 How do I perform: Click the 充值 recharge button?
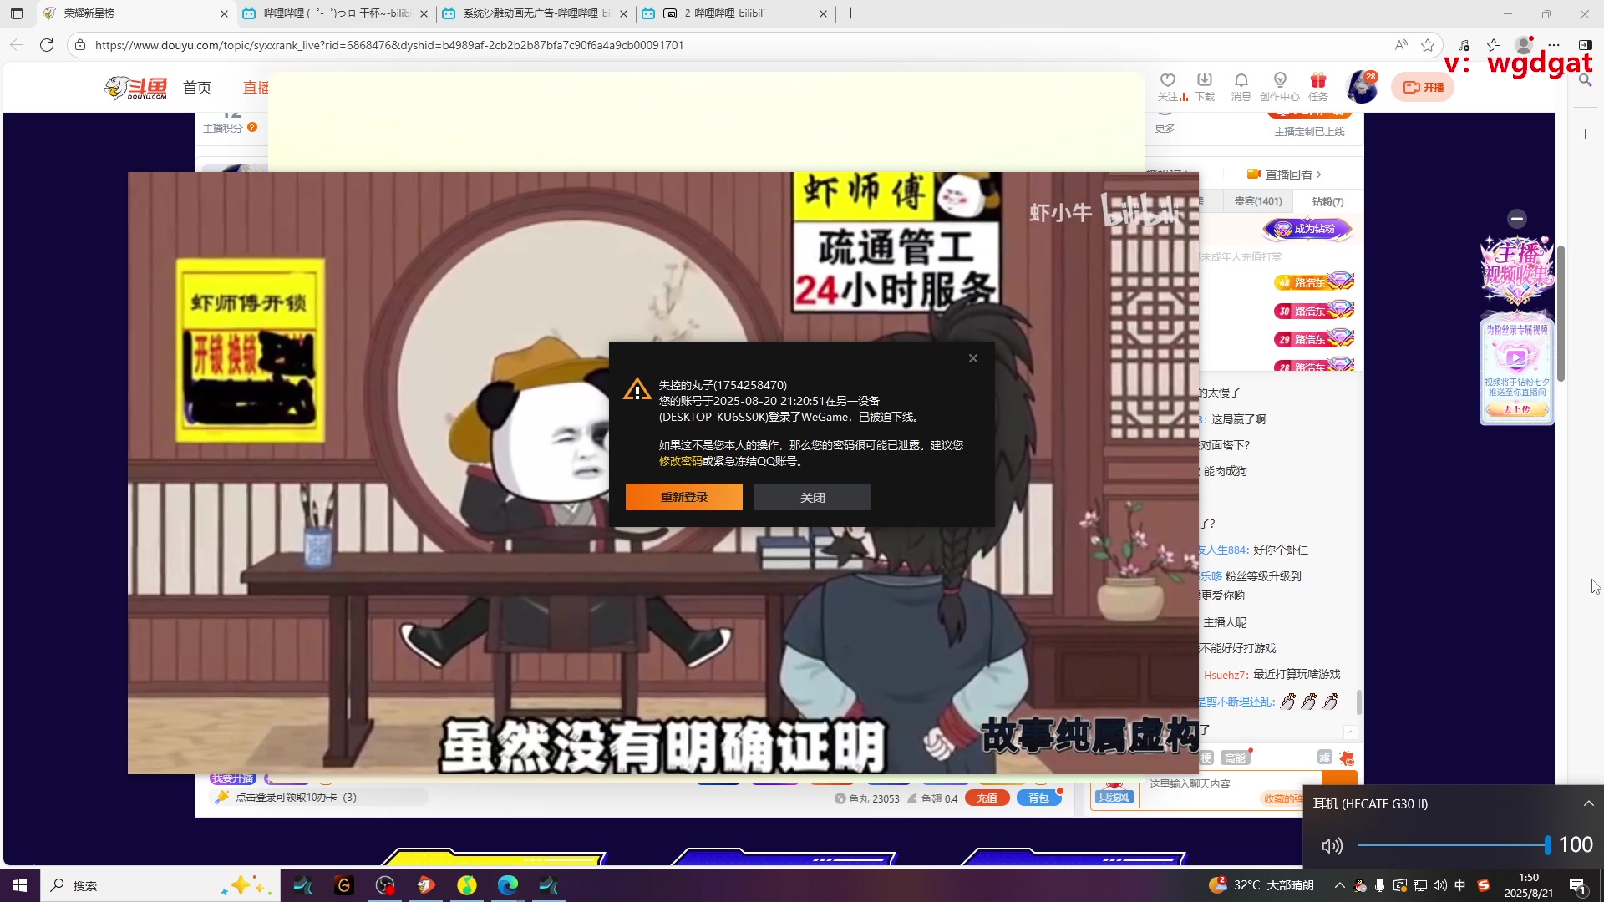tap(987, 798)
